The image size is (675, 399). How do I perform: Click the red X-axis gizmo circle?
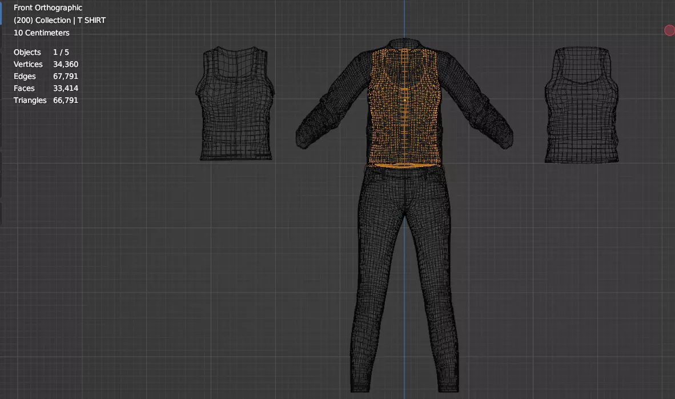point(669,30)
